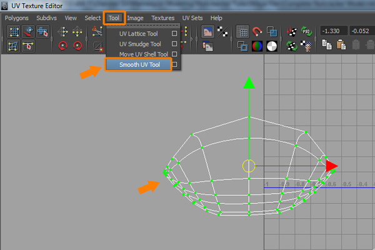Tear off the Tool menu via dashed line
The width and height of the screenshot is (375, 250).
[142, 26]
